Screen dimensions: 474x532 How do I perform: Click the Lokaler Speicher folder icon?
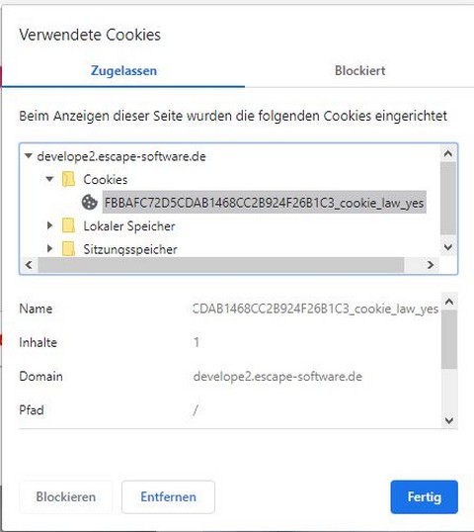tap(68, 225)
